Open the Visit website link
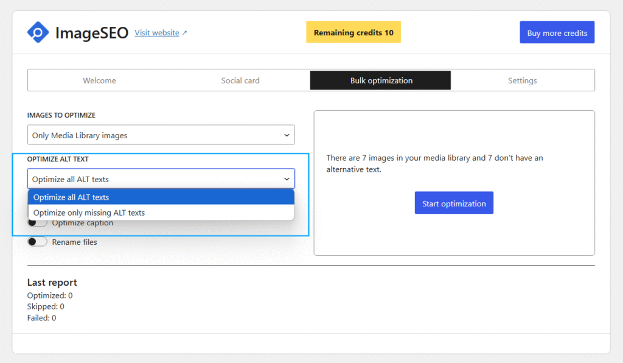This screenshot has height=363, width=623. click(157, 33)
